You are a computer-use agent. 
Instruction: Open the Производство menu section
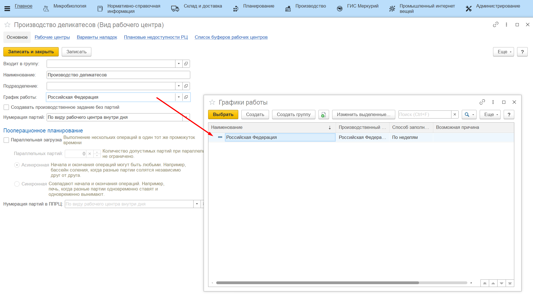pyautogui.click(x=310, y=6)
